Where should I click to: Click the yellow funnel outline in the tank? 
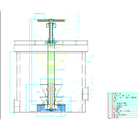tap(51, 59)
